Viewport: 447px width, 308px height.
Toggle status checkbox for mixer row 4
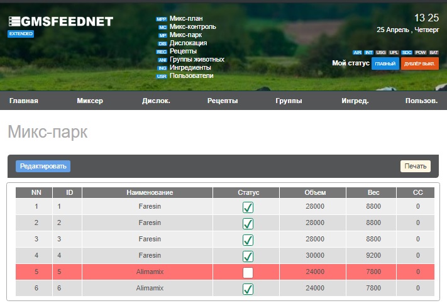[248, 256]
